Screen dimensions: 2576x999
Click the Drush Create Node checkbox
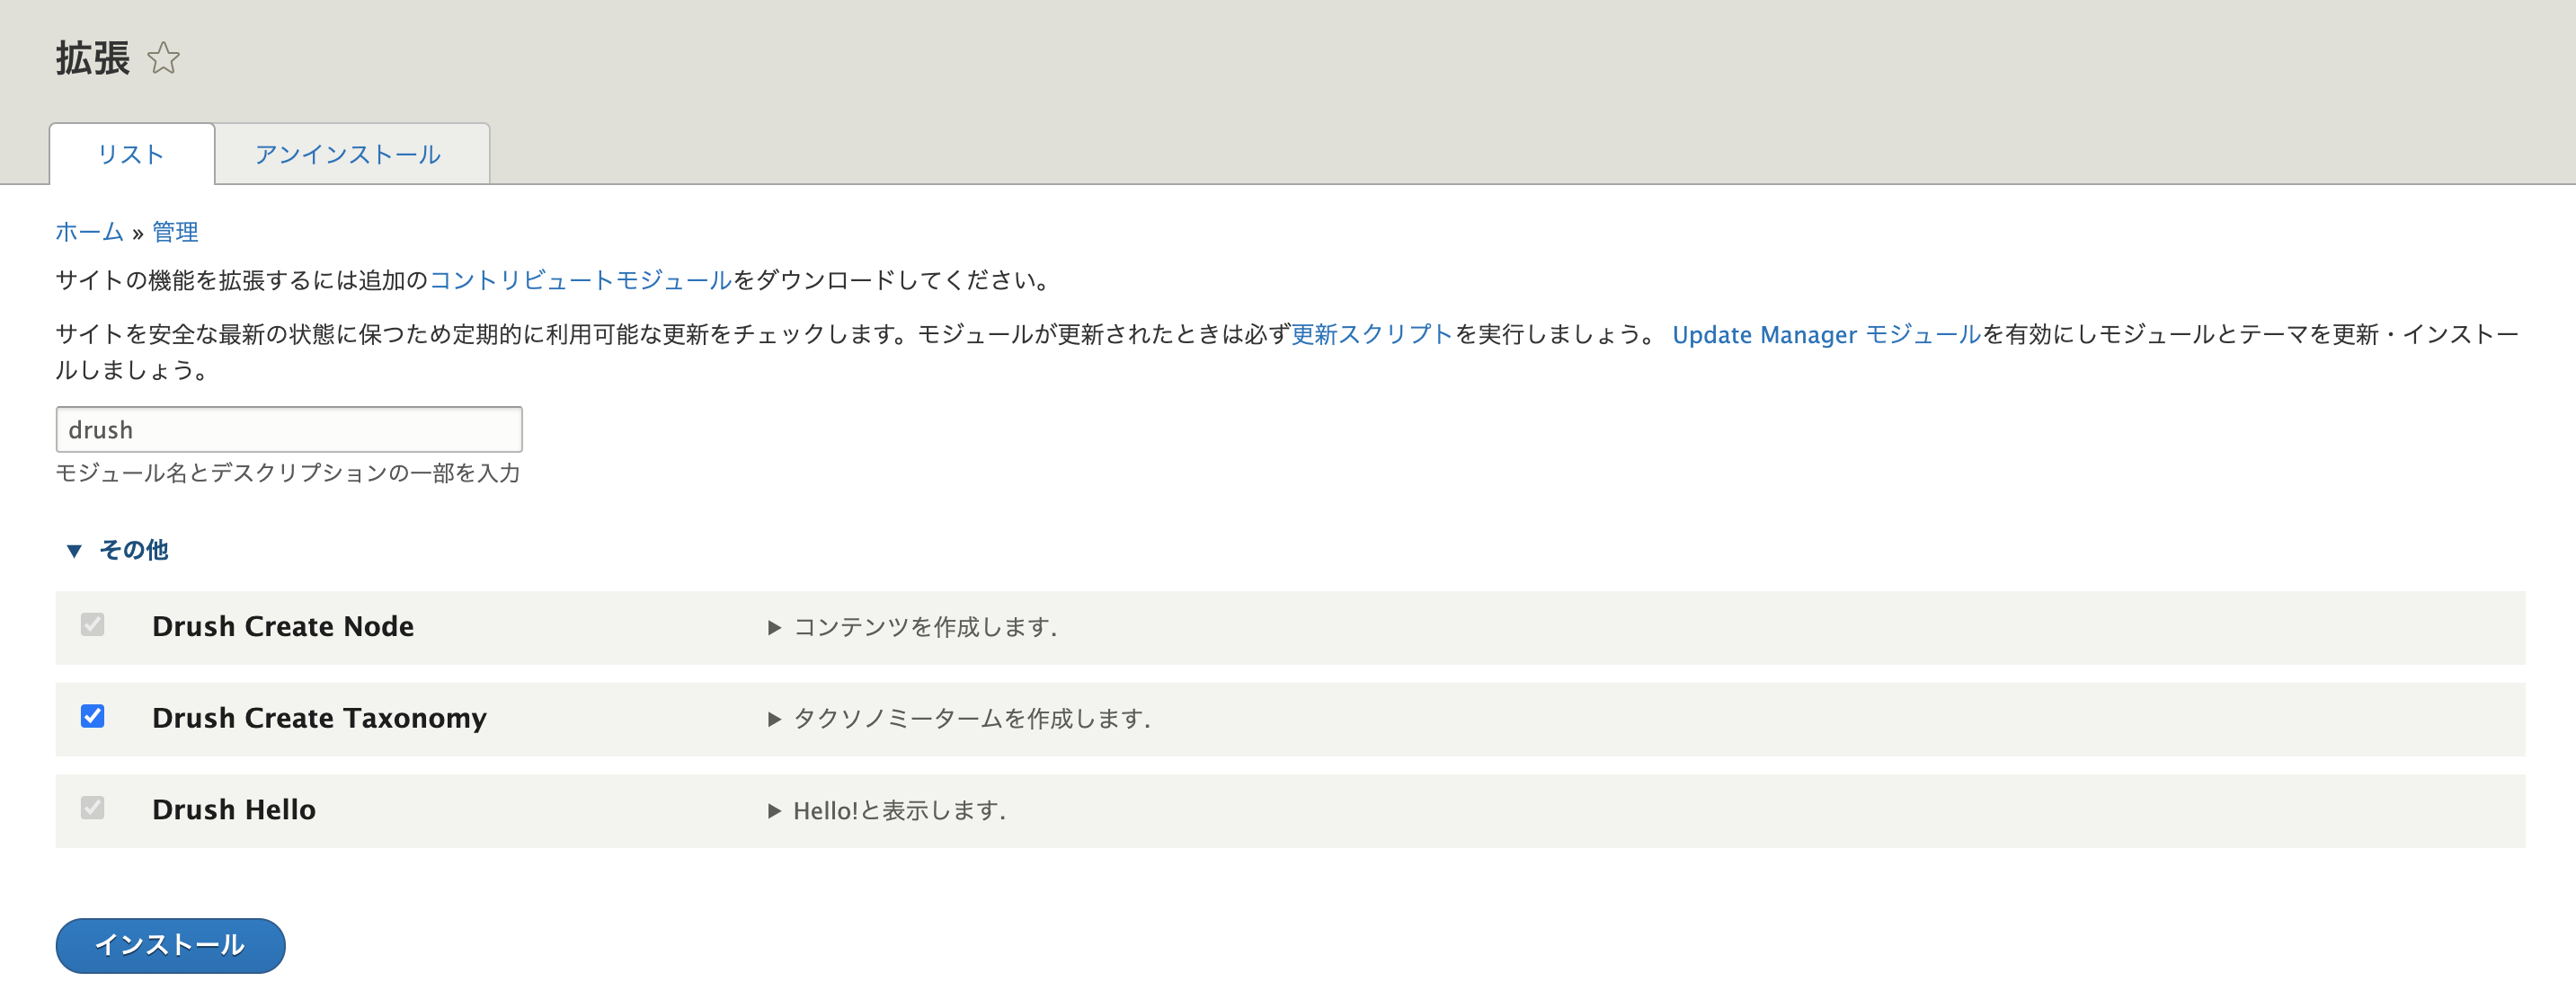[x=92, y=625]
